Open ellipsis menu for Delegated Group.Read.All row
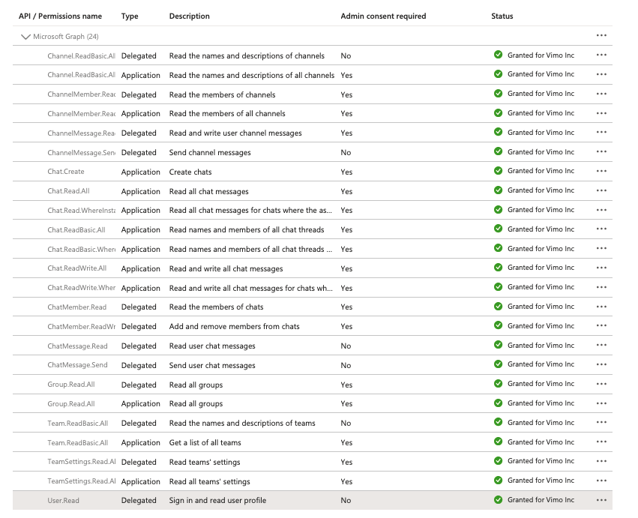Image resolution: width=638 pixels, height=518 pixels. point(601,384)
